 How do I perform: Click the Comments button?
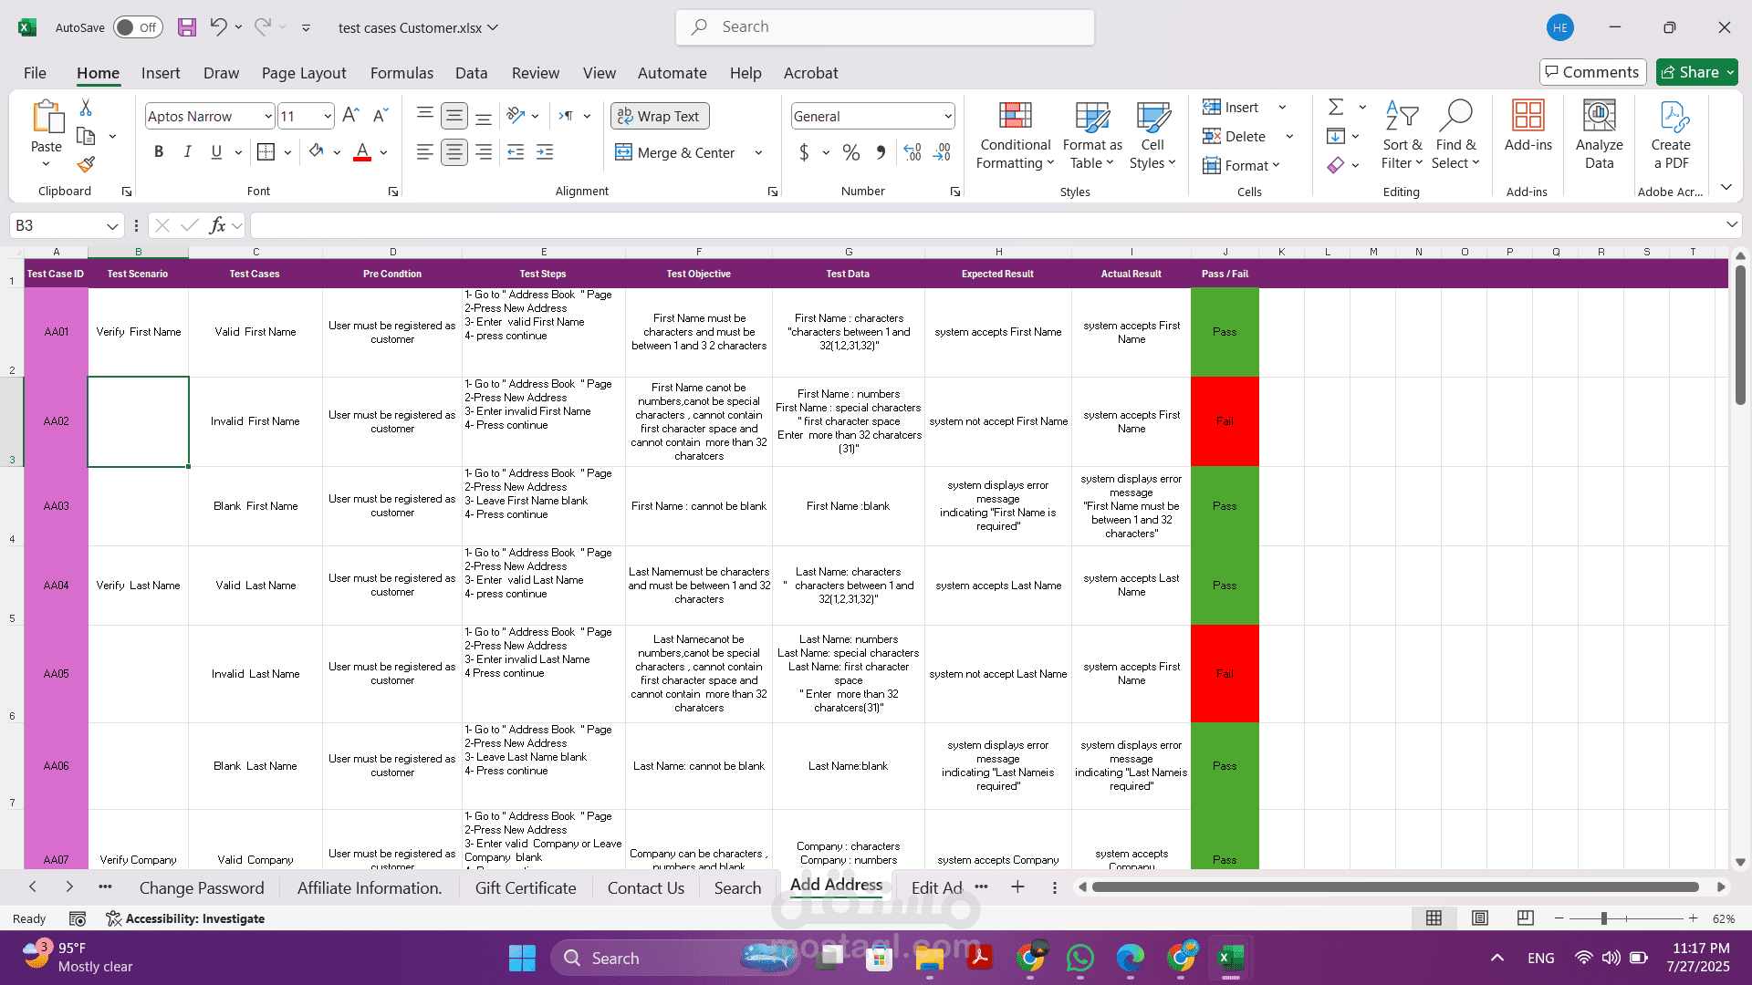pyautogui.click(x=1592, y=72)
